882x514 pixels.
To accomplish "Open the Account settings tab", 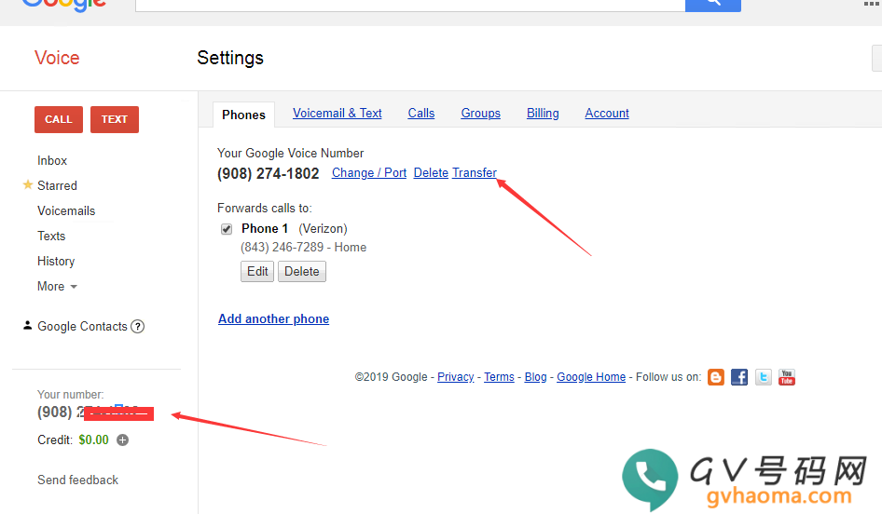I will tap(607, 113).
